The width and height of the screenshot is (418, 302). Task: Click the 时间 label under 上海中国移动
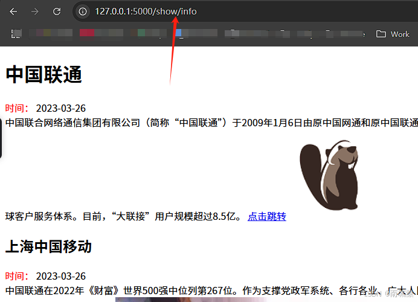17,276
